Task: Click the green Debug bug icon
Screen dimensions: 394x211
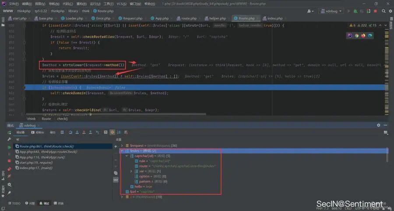Action: click(355, 11)
